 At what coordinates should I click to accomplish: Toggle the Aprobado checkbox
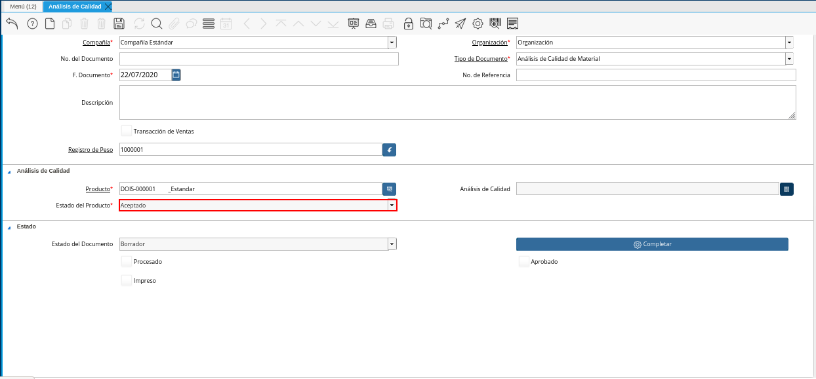coord(524,261)
